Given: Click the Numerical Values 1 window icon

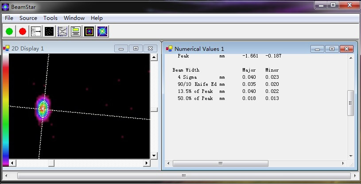Looking at the screenshot, I should point(169,49).
